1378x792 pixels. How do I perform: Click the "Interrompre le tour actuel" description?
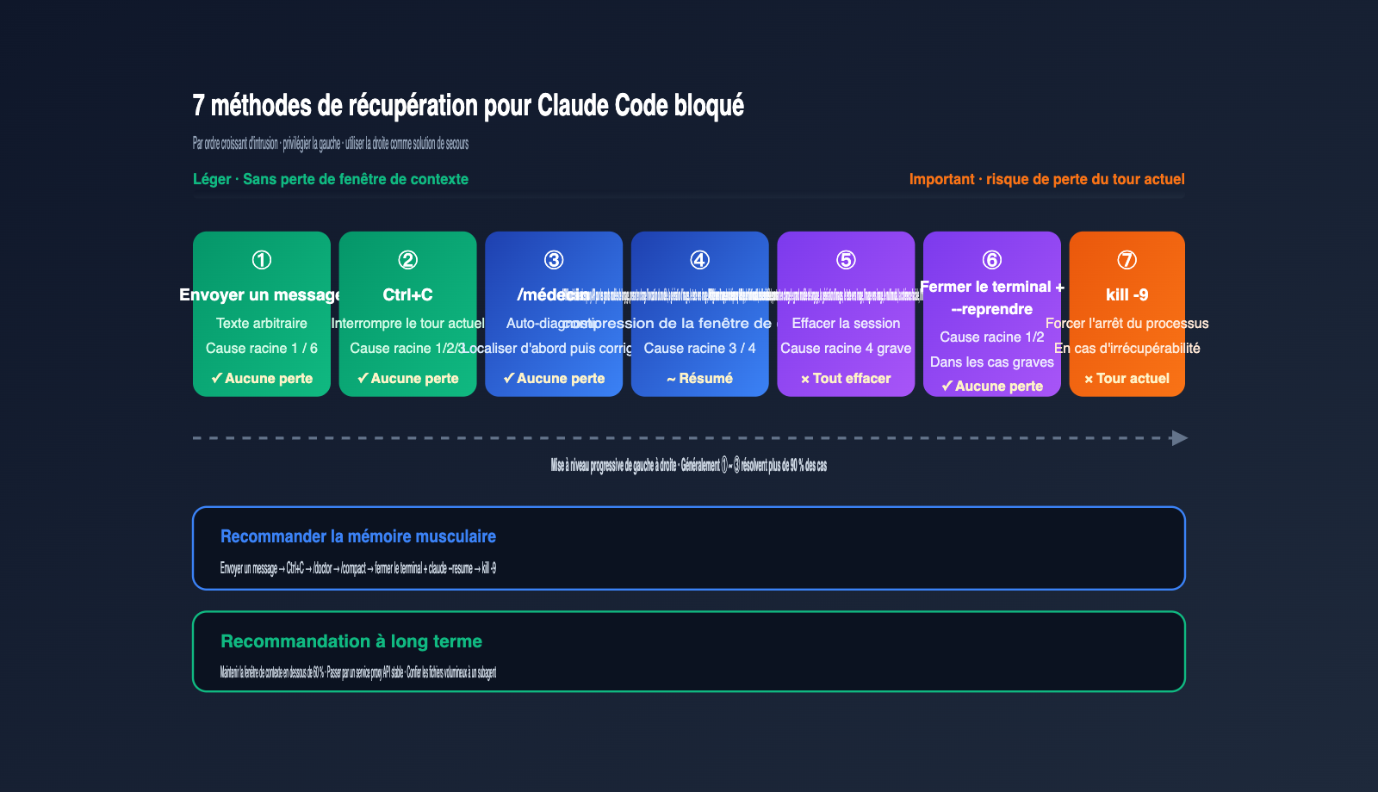[x=407, y=323]
